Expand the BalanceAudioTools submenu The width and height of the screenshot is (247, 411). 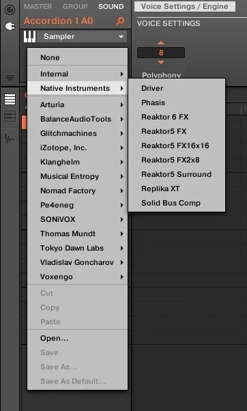[x=78, y=119]
